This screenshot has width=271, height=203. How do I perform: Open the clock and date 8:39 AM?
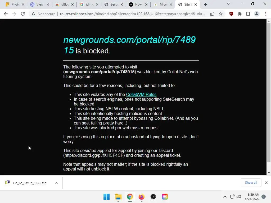[x=252, y=197]
